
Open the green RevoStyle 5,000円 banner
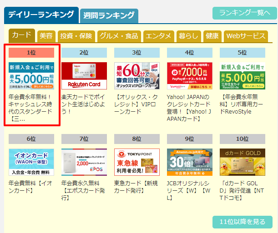coord(243,76)
